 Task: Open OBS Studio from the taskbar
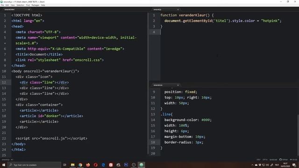click(134, 165)
